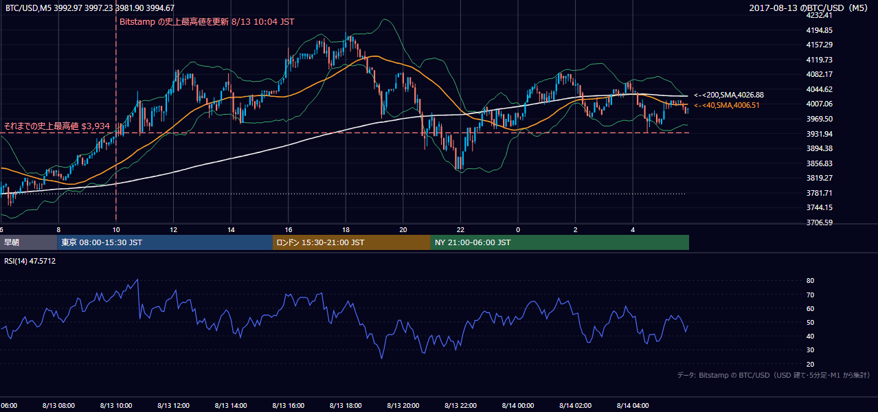This screenshot has height=412, width=878.
Task: Click price axis value 4082.17
Action: pos(819,74)
